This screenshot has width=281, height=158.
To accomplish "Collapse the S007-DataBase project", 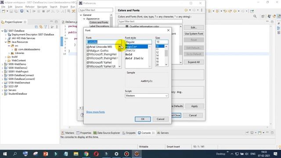I will tap(2, 31).
